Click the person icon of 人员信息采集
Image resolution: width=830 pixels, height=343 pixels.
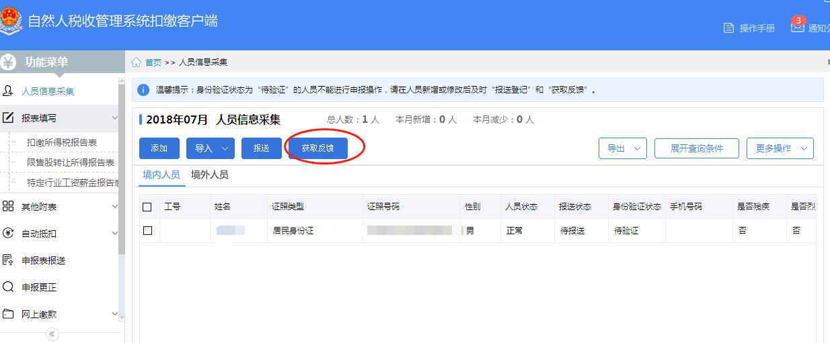click(8, 91)
